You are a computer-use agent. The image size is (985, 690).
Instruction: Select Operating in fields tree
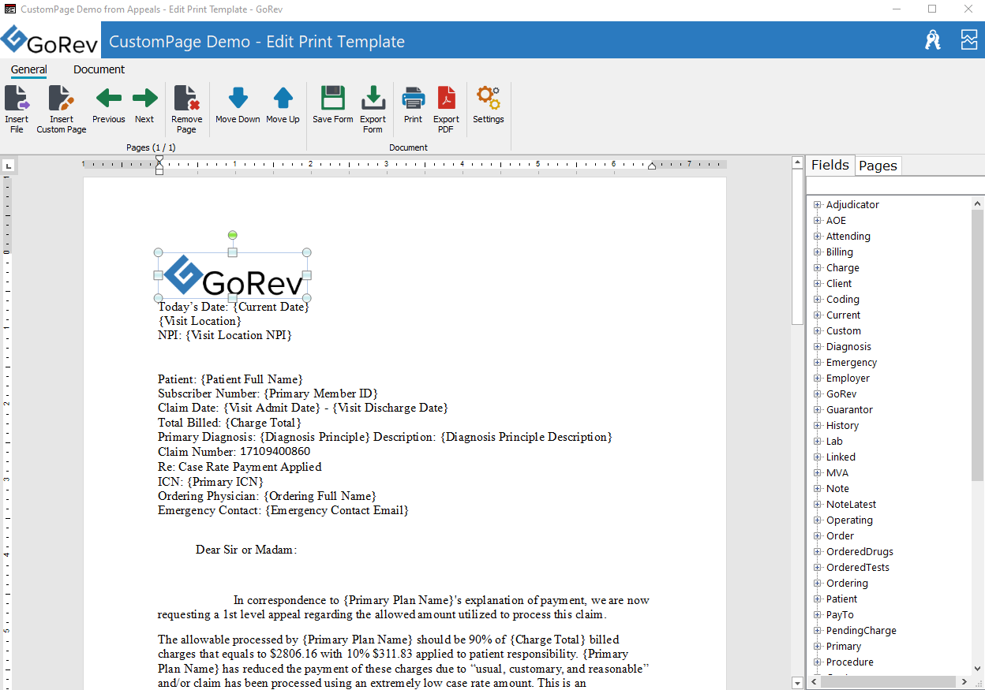(849, 520)
